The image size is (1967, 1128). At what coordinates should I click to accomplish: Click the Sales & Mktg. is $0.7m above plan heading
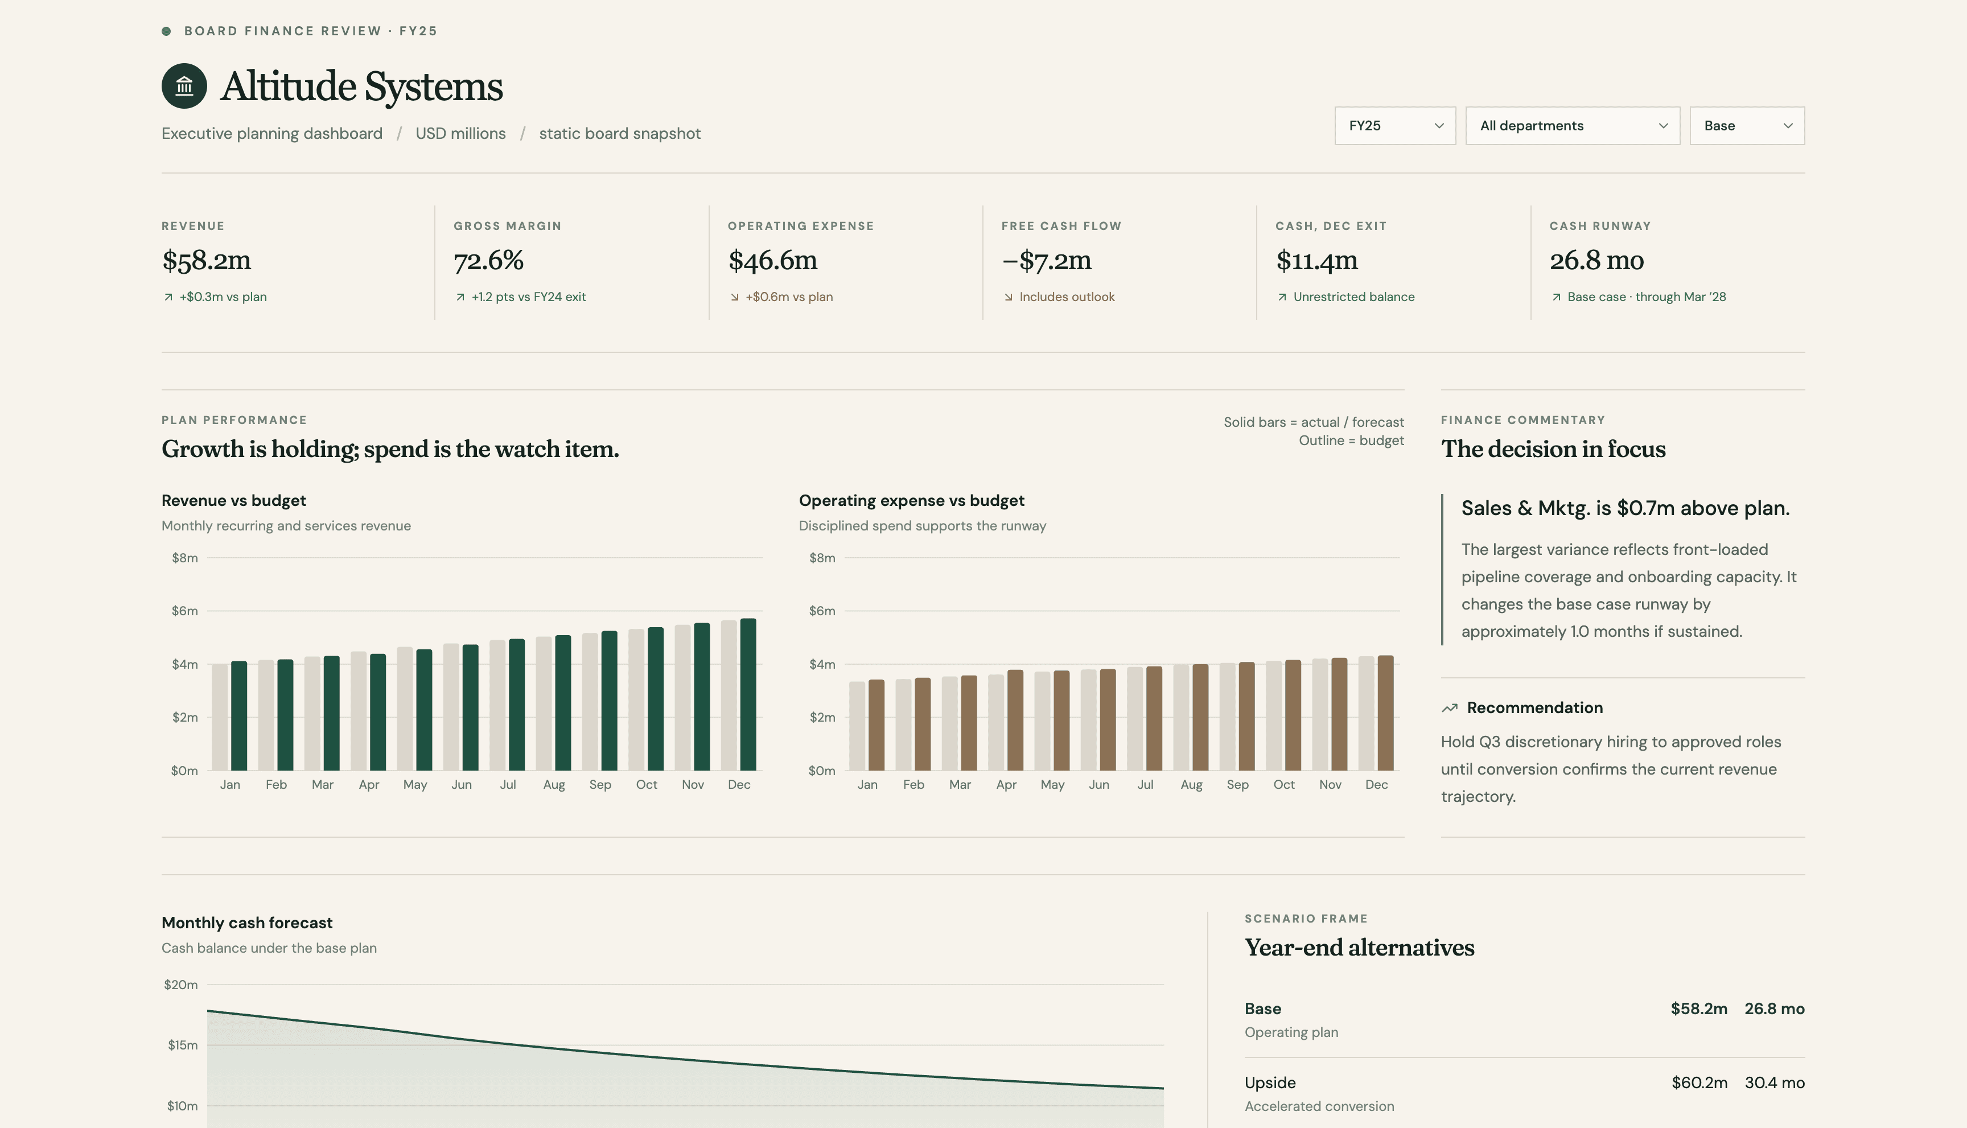pos(1624,508)
